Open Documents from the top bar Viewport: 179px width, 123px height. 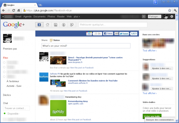39,16
